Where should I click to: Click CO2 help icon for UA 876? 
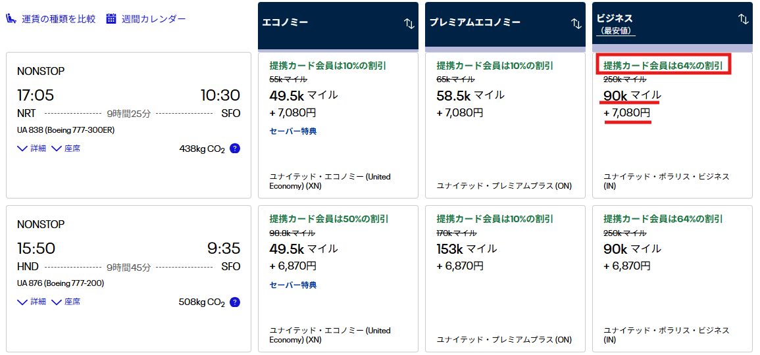[235, 302]
